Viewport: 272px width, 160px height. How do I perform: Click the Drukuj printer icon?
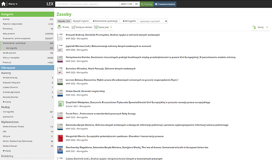point(59,27)
